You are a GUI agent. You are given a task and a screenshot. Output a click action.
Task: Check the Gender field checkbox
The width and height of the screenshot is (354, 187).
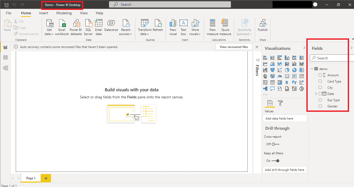pyautogui.click(x=320, y=106)
